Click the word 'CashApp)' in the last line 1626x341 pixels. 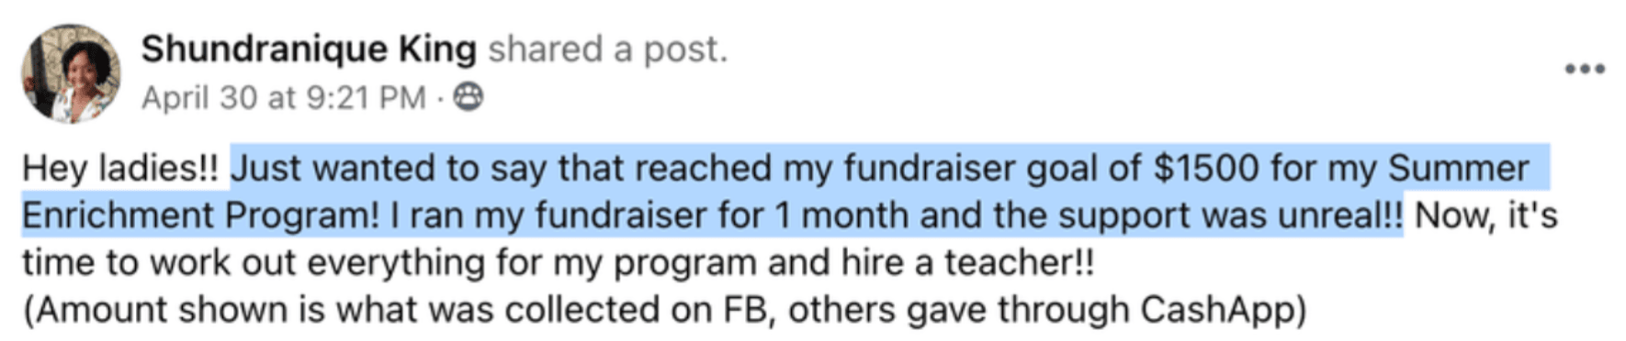point(1224,311)
